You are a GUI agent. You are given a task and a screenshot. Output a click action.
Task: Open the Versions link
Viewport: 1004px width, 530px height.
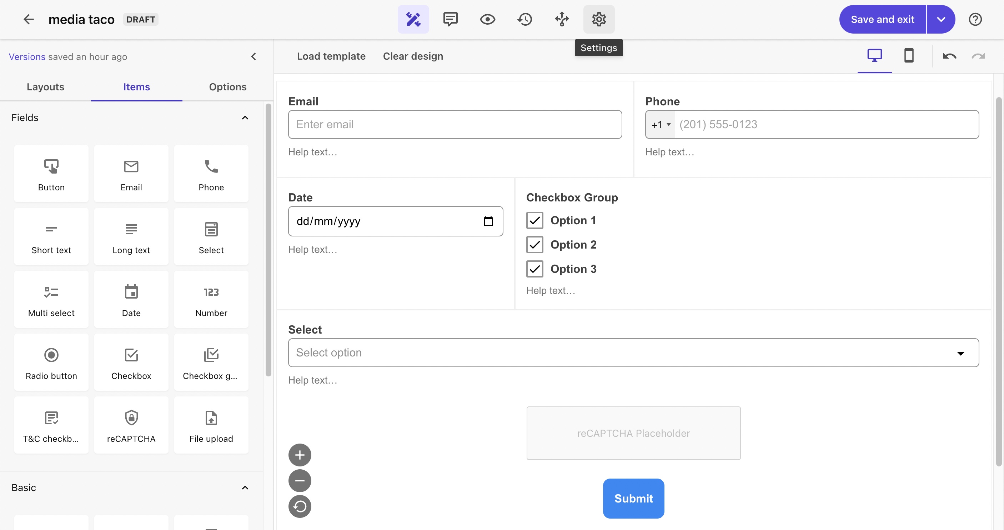27,56
